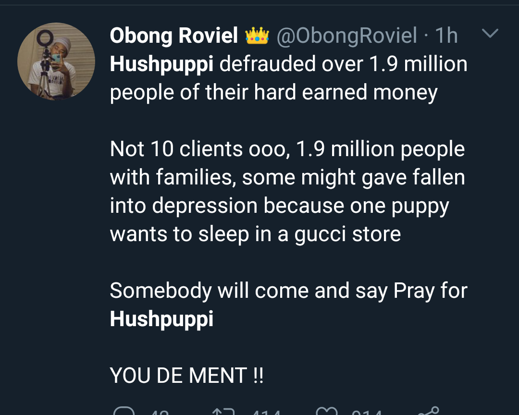519x415 pixels.
Task: Click "people of their hard earned money" line
Action: 273,92
